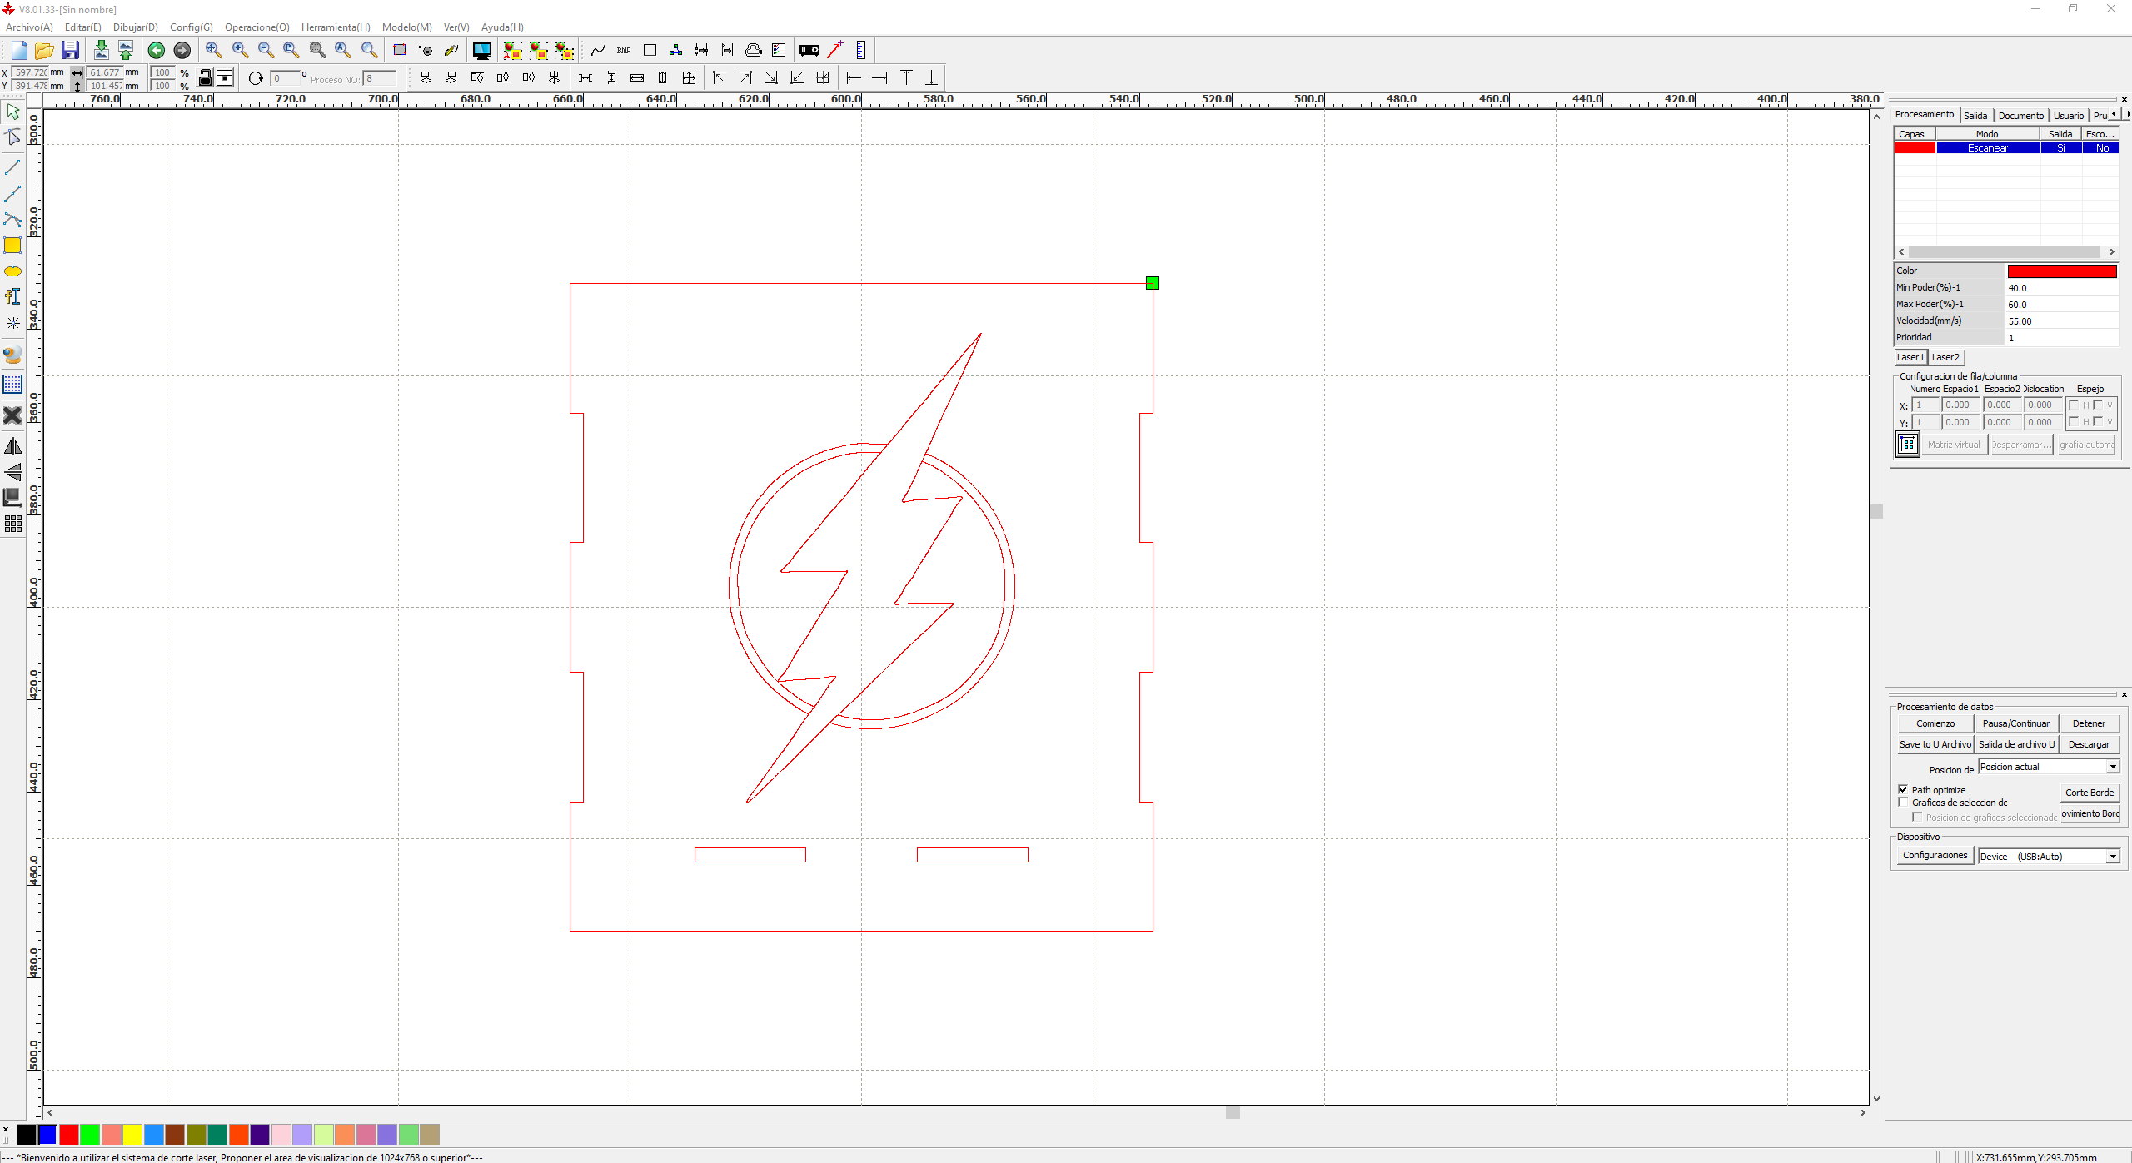Undo with the green left arrow icon
2132x1163 pixels.
click(156, 51)
